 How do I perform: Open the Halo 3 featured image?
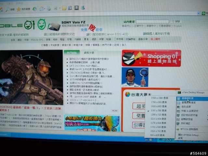coord(31,77)
